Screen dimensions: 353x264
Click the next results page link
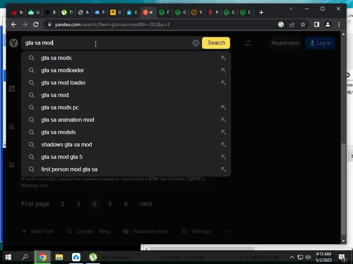pyautogui.click(x=146, y=204)
